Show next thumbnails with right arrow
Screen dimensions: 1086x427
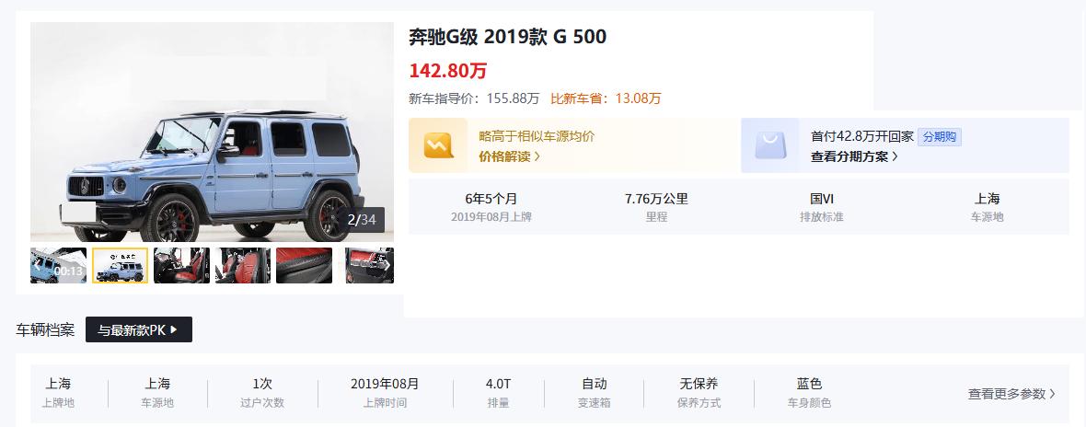point(387,265)
